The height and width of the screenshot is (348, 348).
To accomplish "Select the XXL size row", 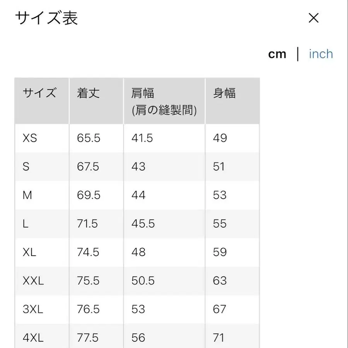I will tap(32, 281).
